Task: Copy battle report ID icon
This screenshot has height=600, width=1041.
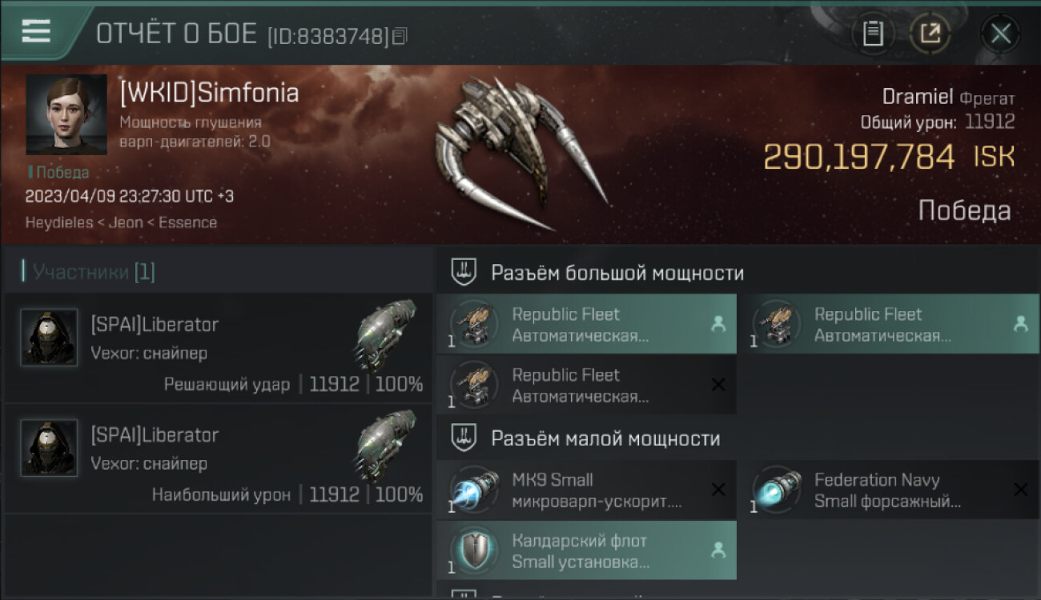Action: tap(400, 35)
